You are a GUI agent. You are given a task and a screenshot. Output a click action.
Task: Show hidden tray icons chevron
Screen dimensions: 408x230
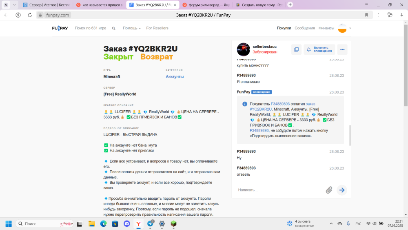click(x=331, y=223)
